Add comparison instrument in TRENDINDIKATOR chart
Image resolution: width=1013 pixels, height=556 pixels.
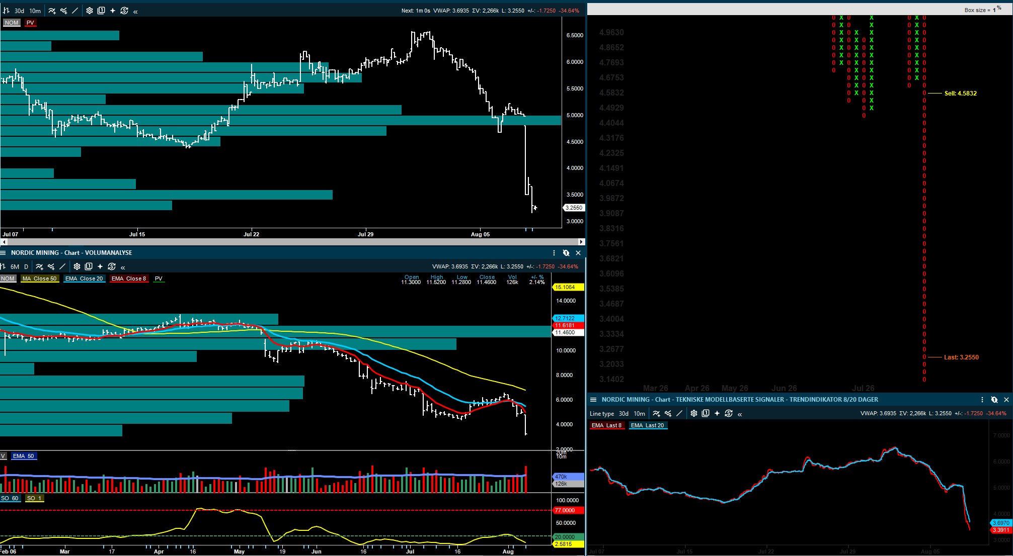point(668,413)
